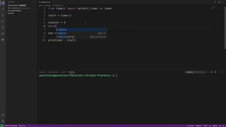Click 'parallels' in the breadcrumb path
The width and height of the screenshot is (226, 127).
click(48, 6)
